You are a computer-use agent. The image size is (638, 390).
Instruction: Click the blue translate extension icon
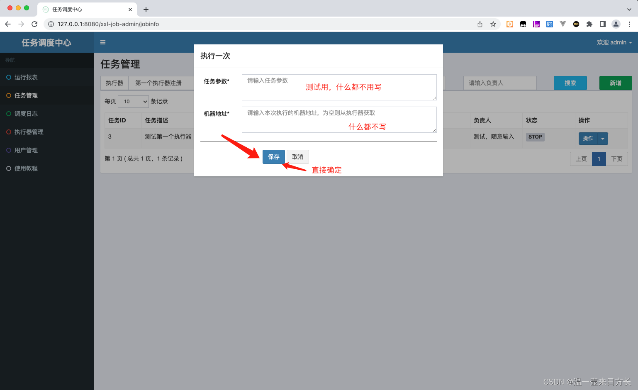pyautogui.click(x=550, y=24)
